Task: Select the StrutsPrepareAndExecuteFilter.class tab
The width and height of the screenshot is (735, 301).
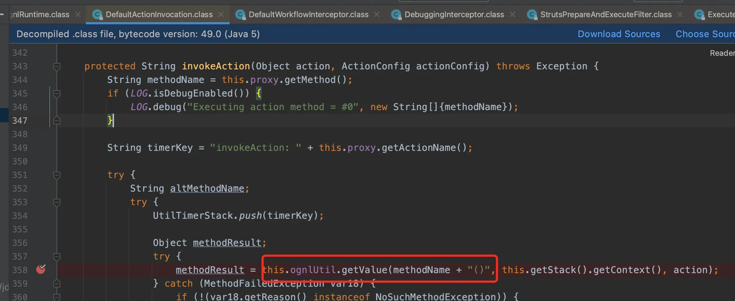Action: tap(606, 14)
